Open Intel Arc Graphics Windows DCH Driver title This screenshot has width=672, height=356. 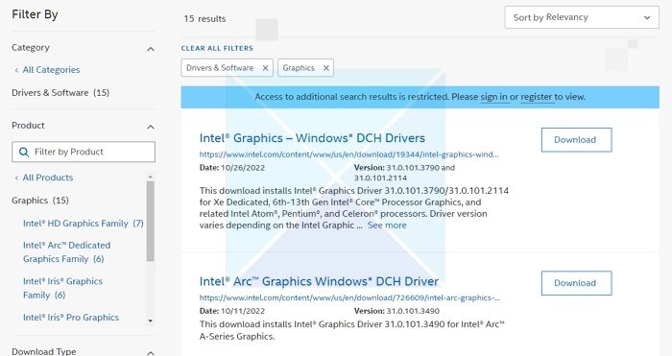tap(319, 281)
